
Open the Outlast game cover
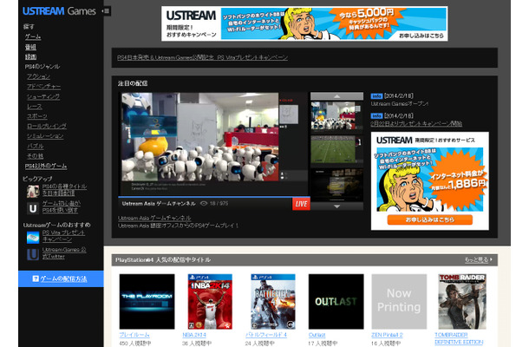[x=336, y=301]
